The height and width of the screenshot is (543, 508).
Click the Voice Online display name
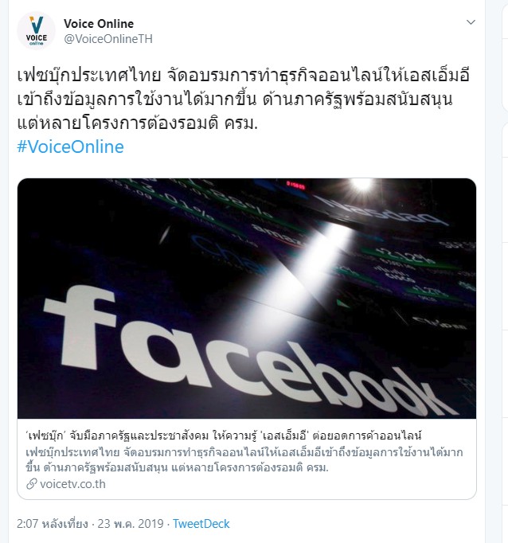click(99, 24)
